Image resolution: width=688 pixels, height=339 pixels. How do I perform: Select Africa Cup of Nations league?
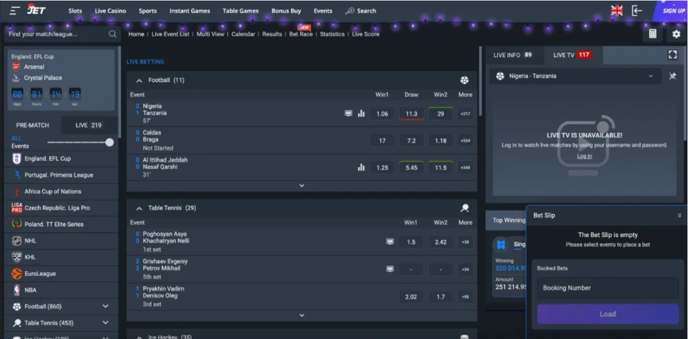point(61,191)
